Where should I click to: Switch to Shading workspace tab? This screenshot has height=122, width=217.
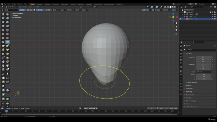click(73, 4)
